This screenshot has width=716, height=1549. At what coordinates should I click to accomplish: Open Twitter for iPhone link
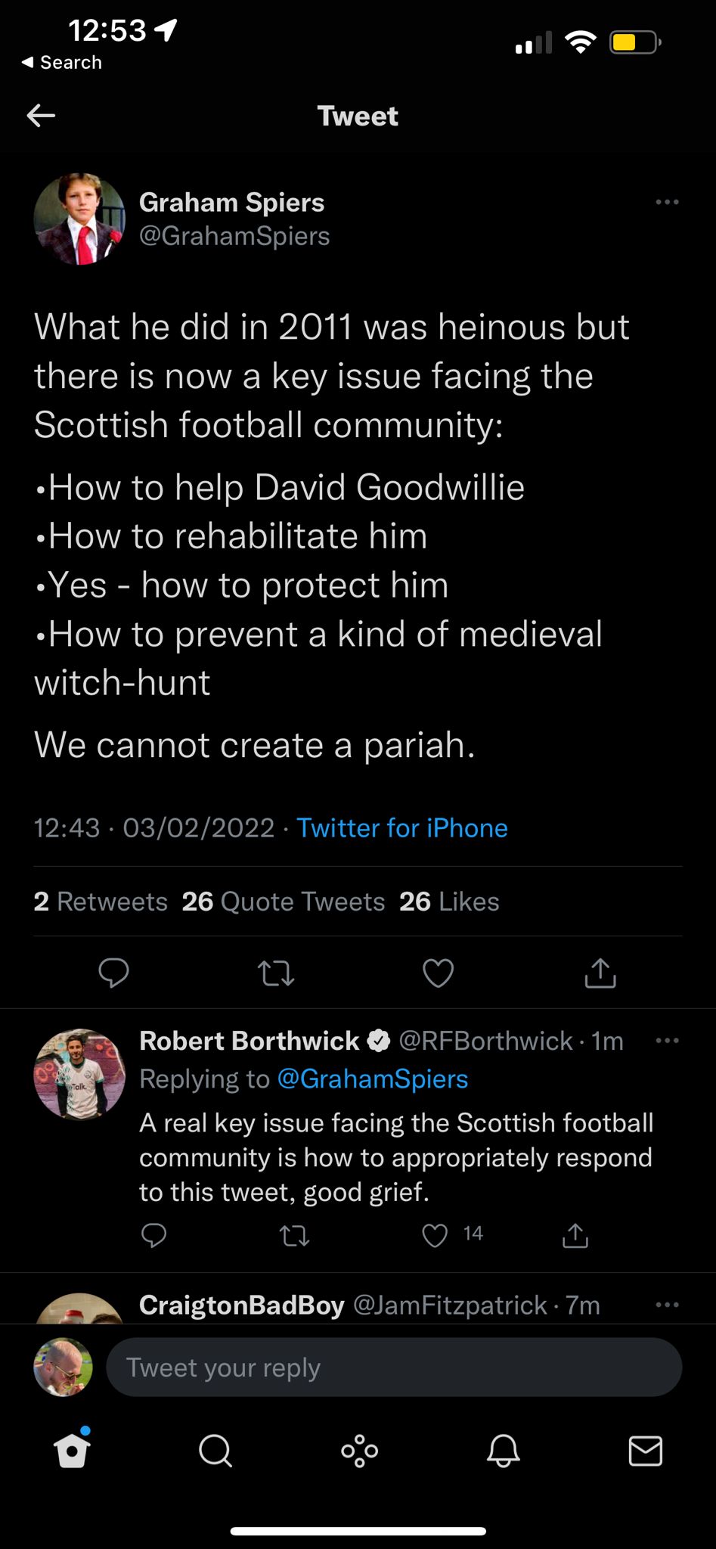pyautogui.click(x=401, y=827)
